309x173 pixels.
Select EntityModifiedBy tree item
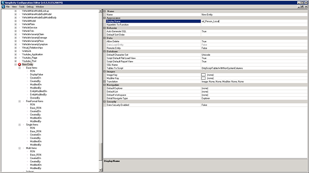(x=38, y=94)
